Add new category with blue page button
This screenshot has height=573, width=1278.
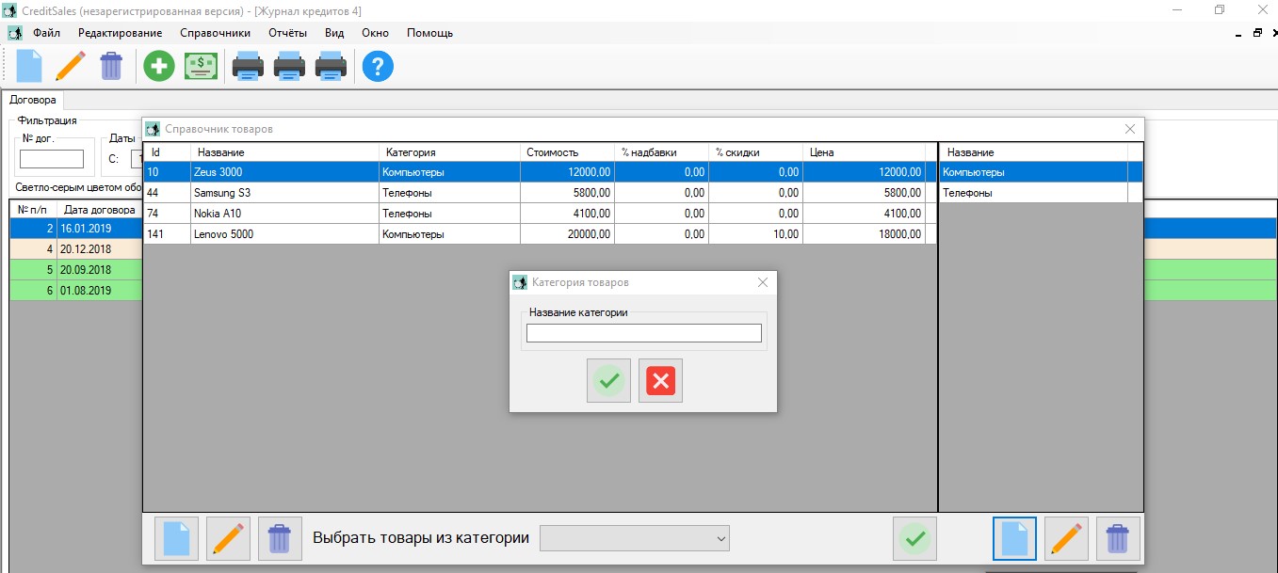[x=1014, y=539]
